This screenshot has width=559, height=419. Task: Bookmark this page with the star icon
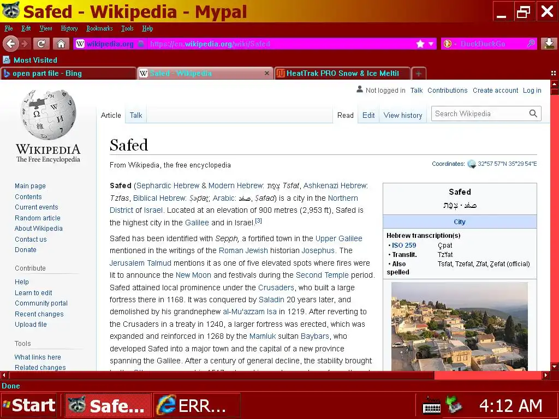[x=420, y=44]
